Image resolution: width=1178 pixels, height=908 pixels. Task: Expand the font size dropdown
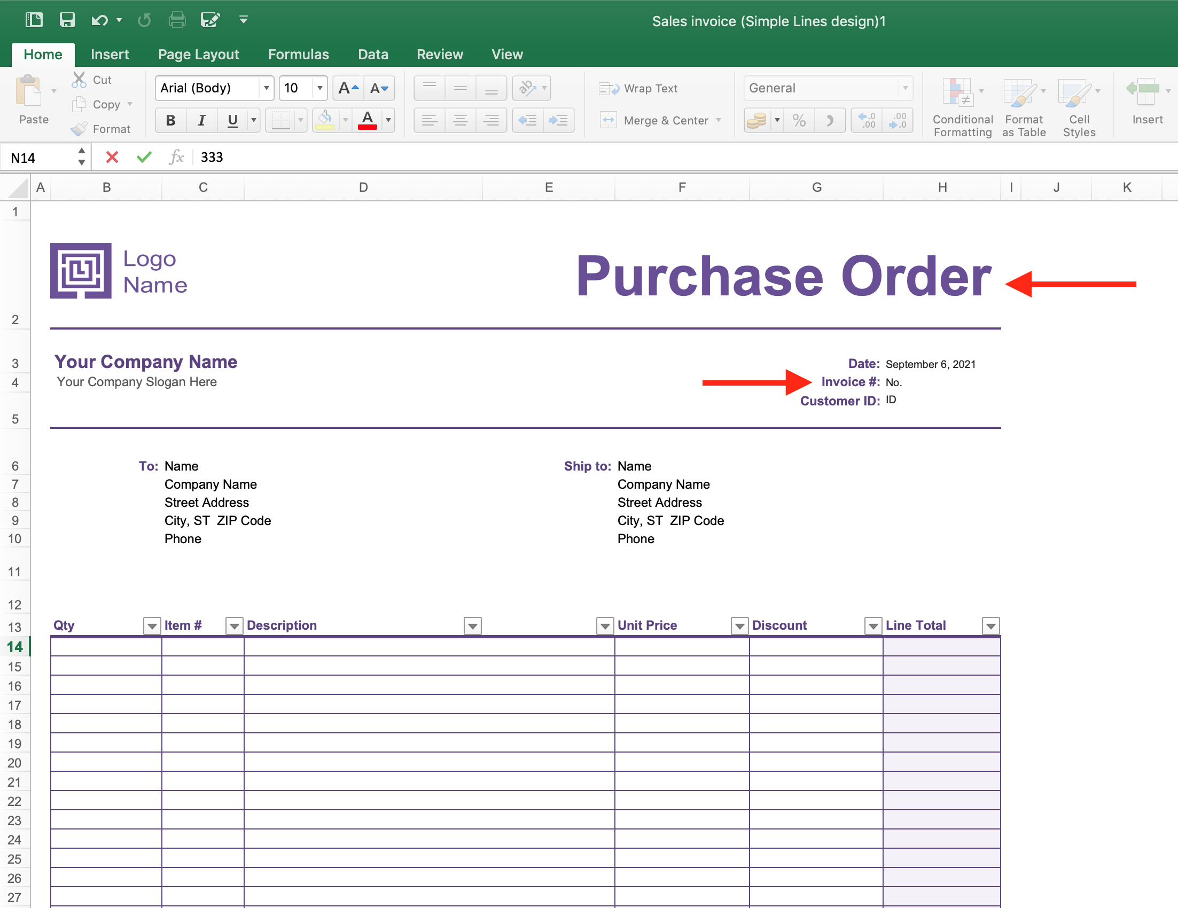click(x=319, y=88)
